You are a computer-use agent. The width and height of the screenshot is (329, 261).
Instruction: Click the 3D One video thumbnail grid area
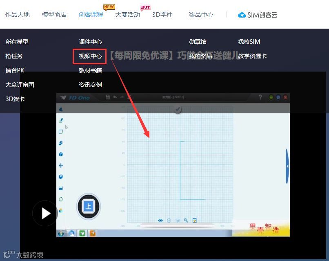click(180, 164)
